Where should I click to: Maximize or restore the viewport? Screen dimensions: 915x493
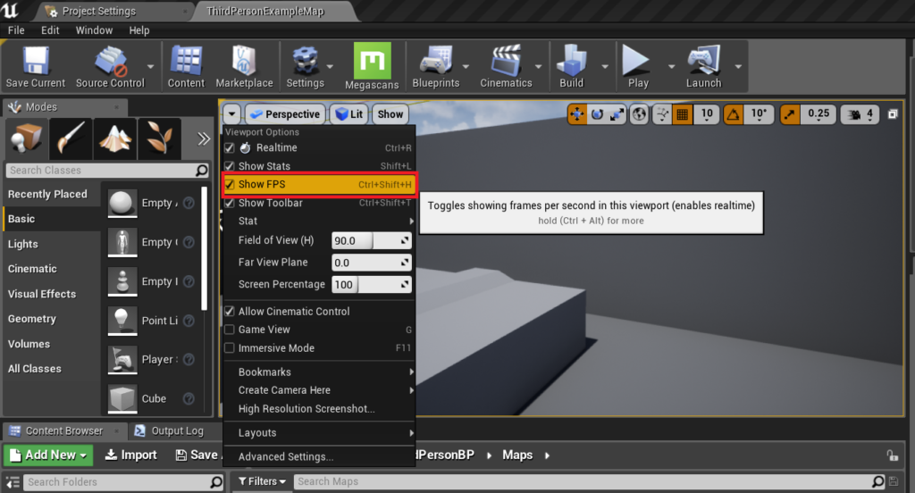[893, 114]
